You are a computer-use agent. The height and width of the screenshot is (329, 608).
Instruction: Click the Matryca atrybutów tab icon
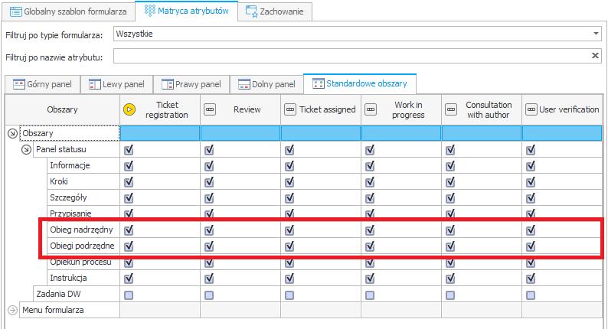[x=149, y=11]
